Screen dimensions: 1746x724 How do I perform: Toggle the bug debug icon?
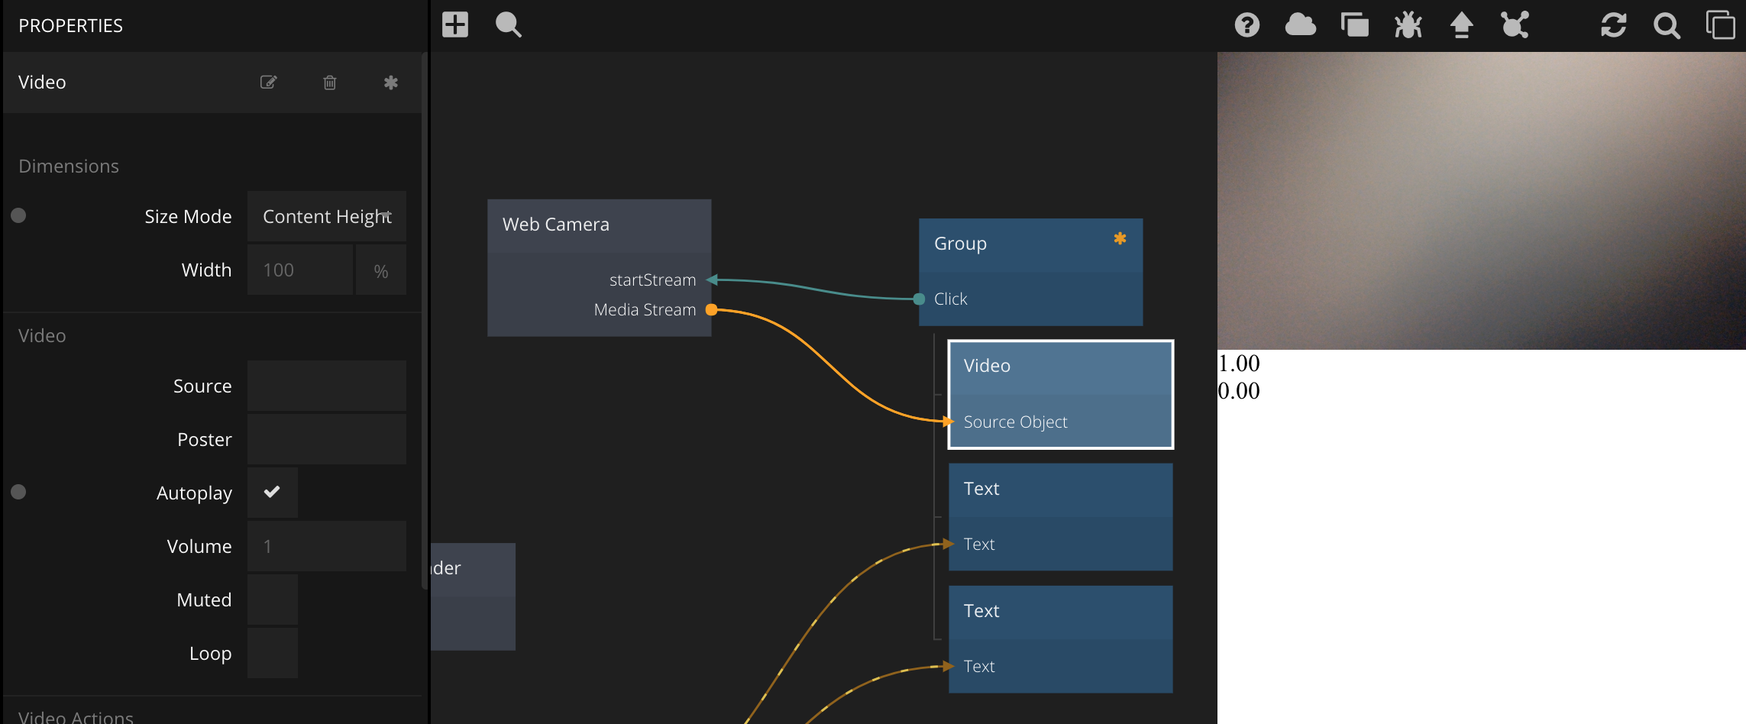point(1408,25)
